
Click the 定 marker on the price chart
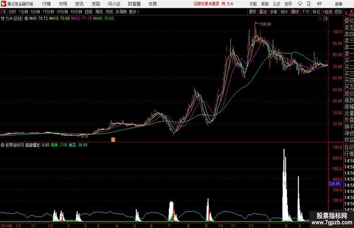113,140
